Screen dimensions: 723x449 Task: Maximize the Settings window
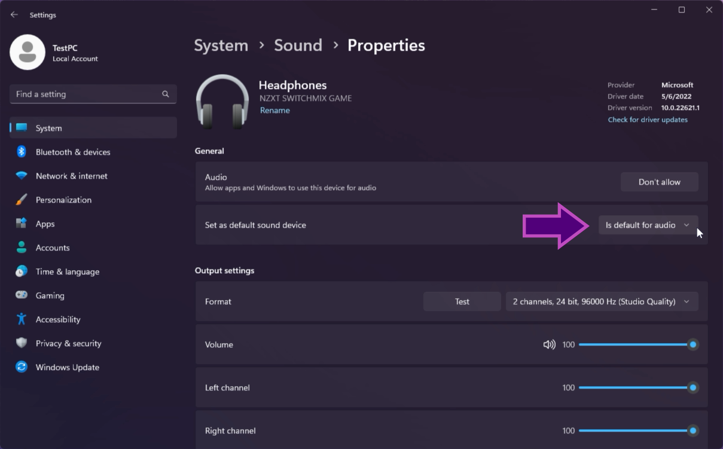(681, 10)
